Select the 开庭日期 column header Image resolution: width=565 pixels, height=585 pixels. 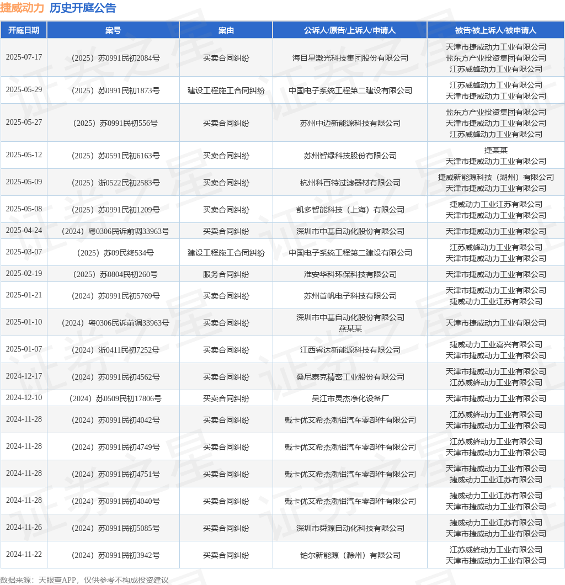coord(24,30)
